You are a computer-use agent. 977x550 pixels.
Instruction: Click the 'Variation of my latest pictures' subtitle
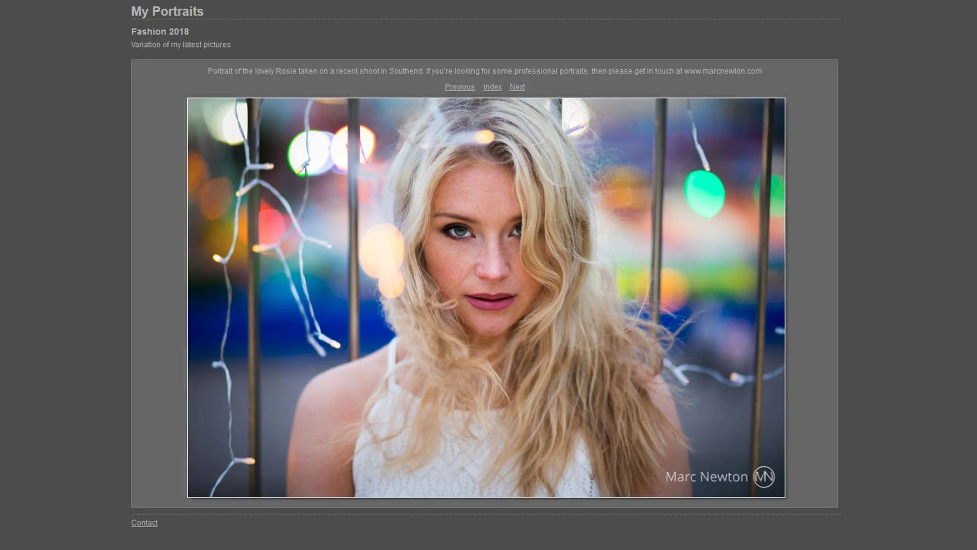pyautogui.click(x=181, y=45)
